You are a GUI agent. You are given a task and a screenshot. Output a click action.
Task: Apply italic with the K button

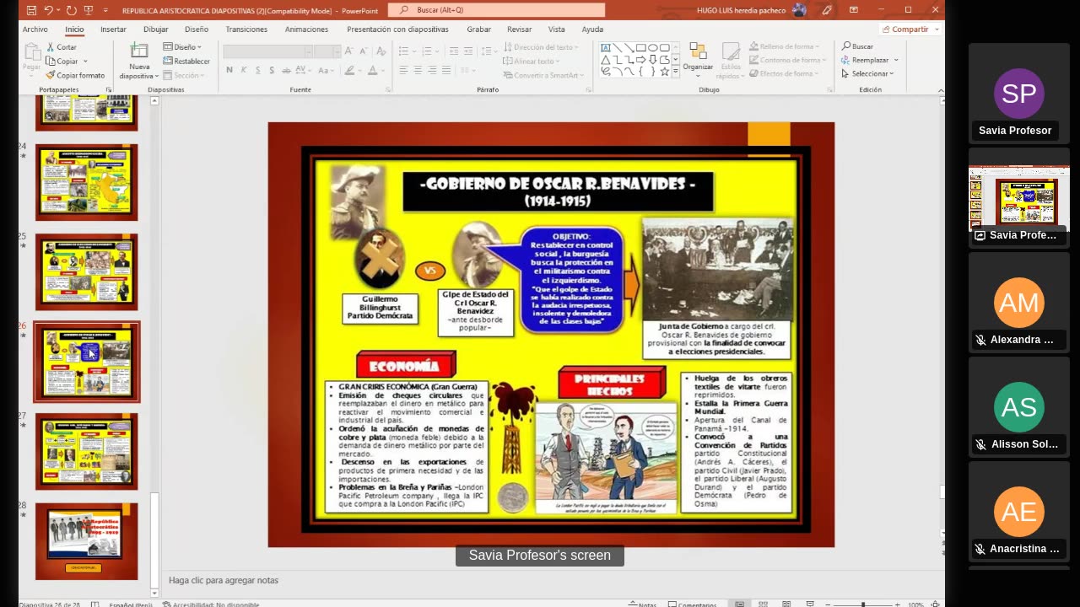point(243,70)
